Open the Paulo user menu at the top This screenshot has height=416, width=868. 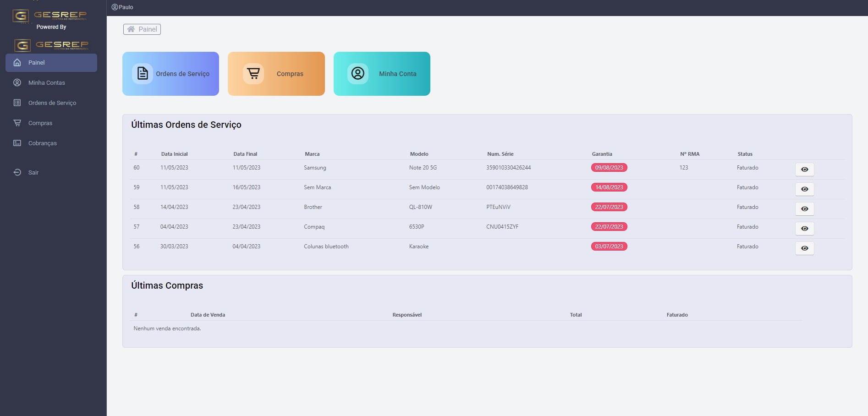click(122, 7)
